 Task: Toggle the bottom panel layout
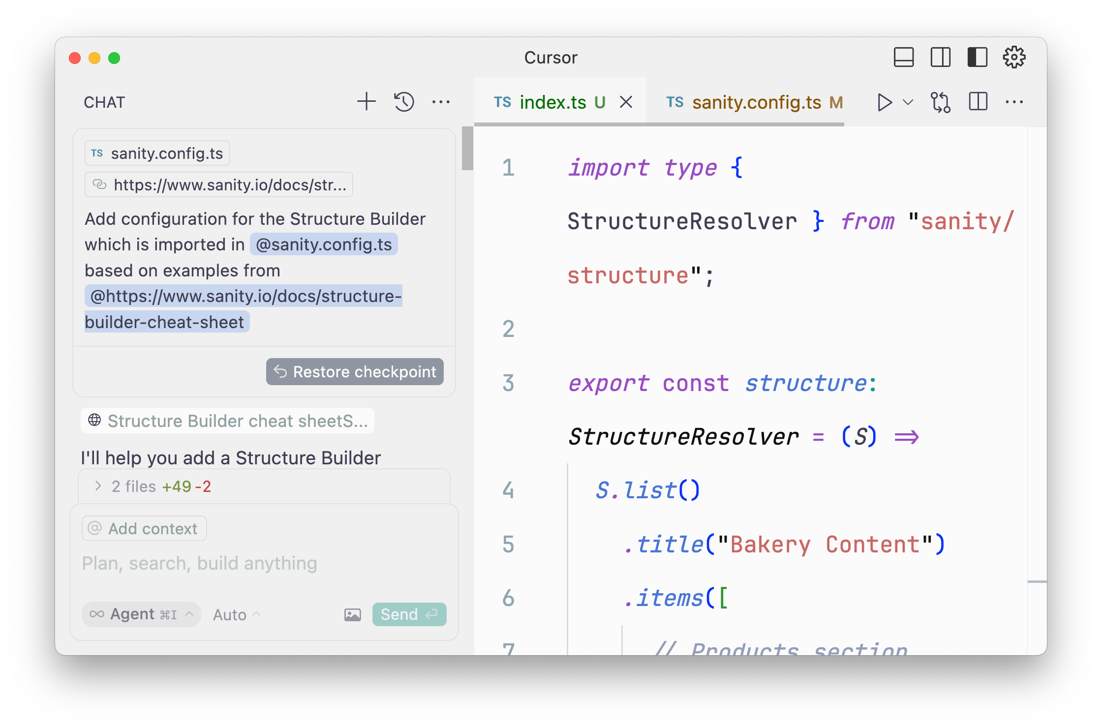(x=904, y=58)
